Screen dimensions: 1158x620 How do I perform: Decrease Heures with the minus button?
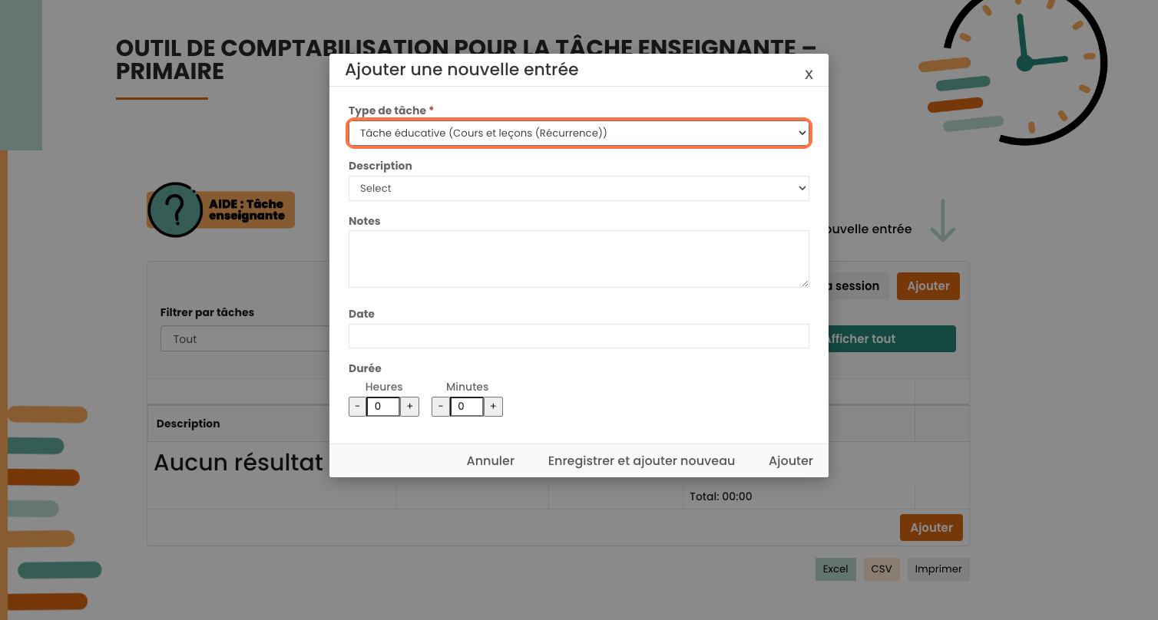coord(357,407)
